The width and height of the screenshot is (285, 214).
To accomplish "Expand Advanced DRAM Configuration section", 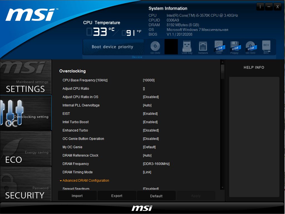I will click(x=86, y=181).
